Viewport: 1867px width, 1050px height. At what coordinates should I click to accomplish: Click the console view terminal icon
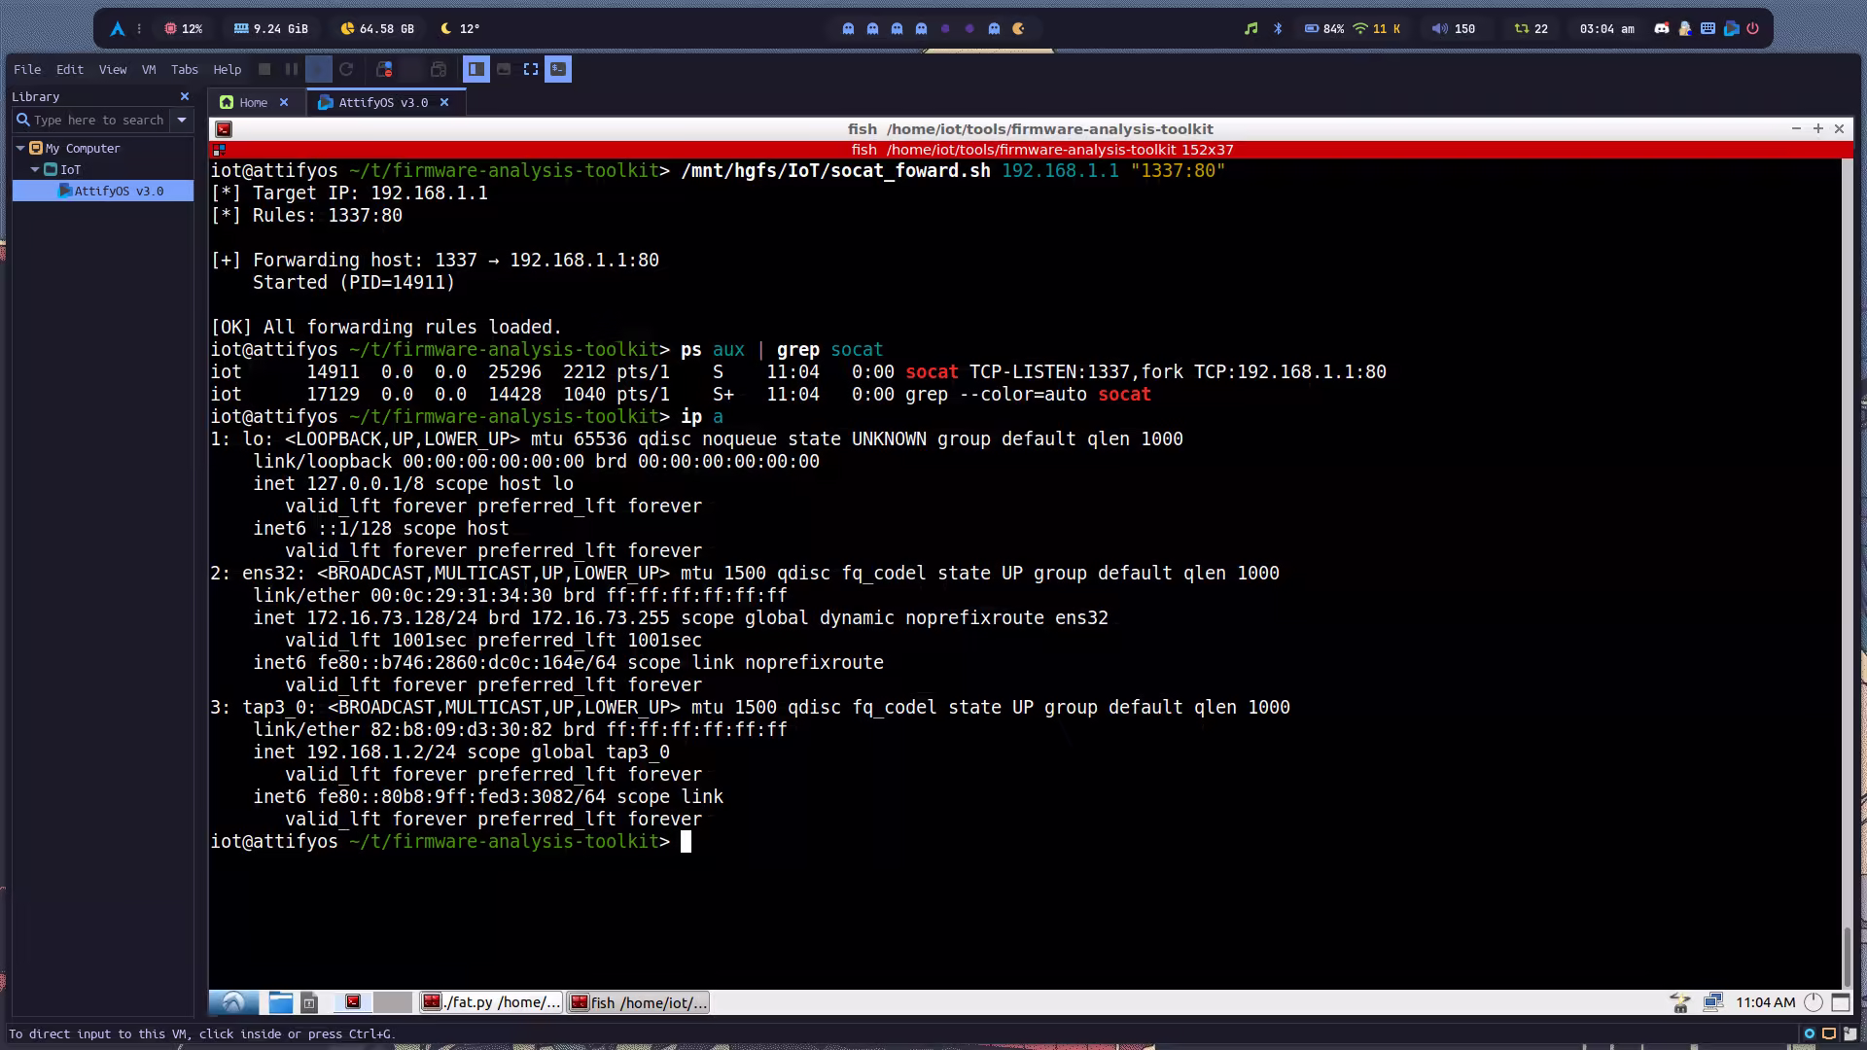(558, 69)
